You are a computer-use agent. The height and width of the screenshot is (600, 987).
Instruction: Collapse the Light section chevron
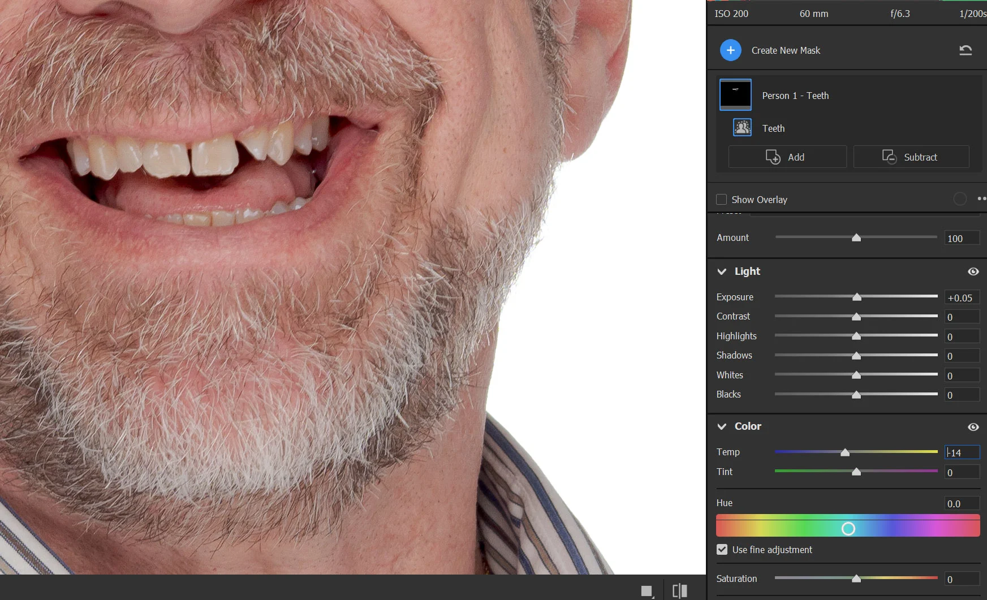coord(722,271)
